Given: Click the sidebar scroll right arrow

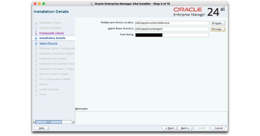Looking at the screenshot, I should tap(73, 122).
